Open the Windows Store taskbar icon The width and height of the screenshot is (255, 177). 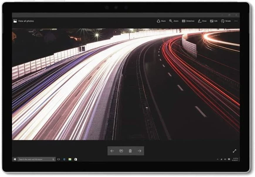[75, 159]
